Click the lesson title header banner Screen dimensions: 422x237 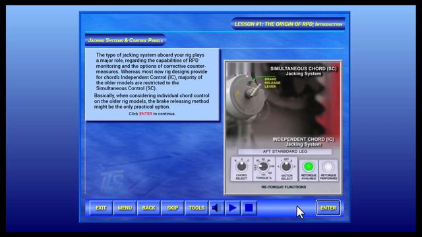[x=288, y=24]
